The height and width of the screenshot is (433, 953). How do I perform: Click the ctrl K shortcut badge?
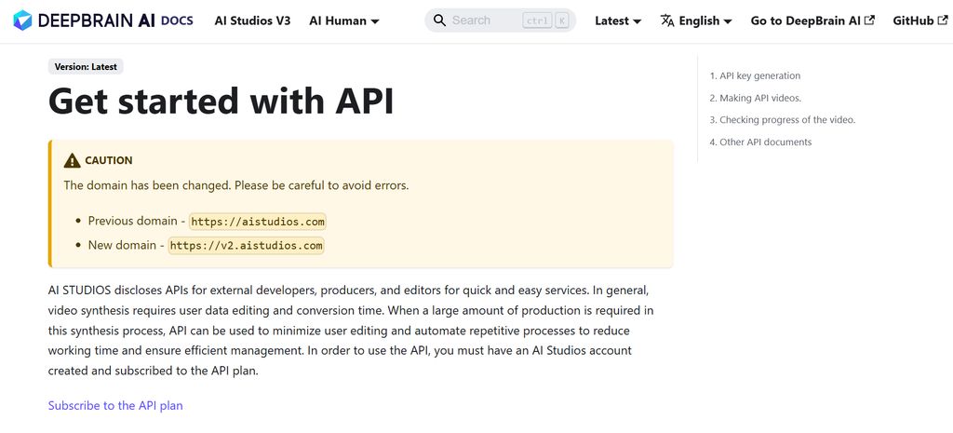pyautogui.click(x=548, y=20)
